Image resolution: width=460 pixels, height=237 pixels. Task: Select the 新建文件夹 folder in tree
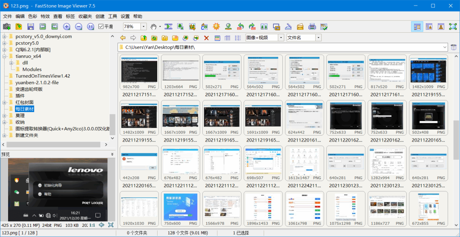point(26,135)
